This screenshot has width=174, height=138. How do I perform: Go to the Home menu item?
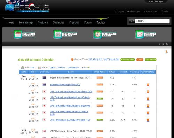(11, 22)
